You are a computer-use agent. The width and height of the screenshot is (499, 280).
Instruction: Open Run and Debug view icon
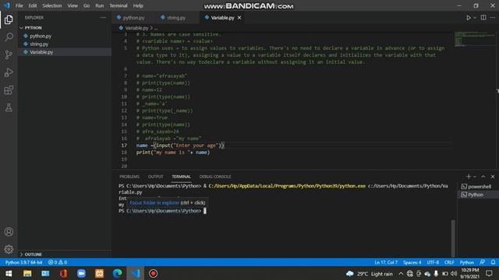(x=9, y=72)
